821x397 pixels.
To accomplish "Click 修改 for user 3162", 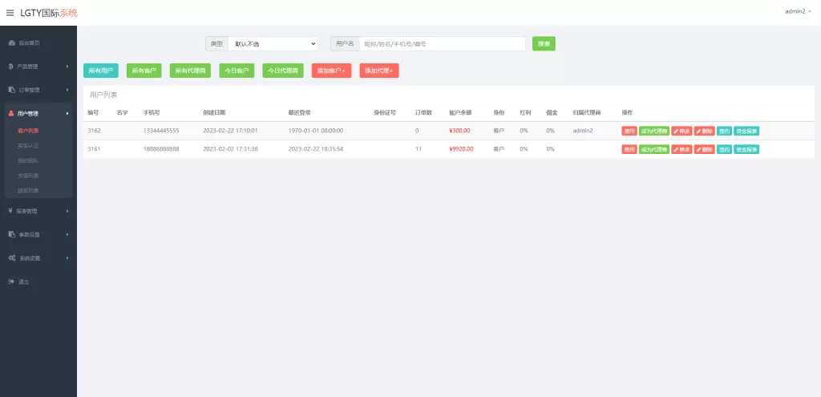I will pos(681,131).
